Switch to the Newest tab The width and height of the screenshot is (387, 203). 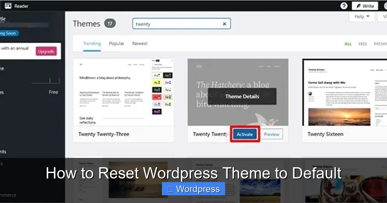[x=140, y=43]
